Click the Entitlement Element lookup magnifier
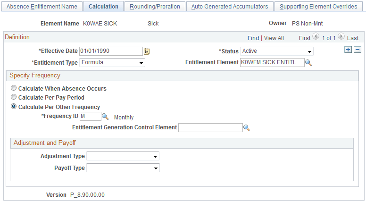Viewport: 366px width, 202px height. tap(308, 63)
